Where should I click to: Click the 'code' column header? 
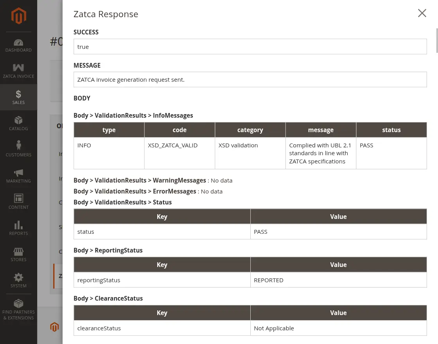pyautogui.click(x=180, y=130)
